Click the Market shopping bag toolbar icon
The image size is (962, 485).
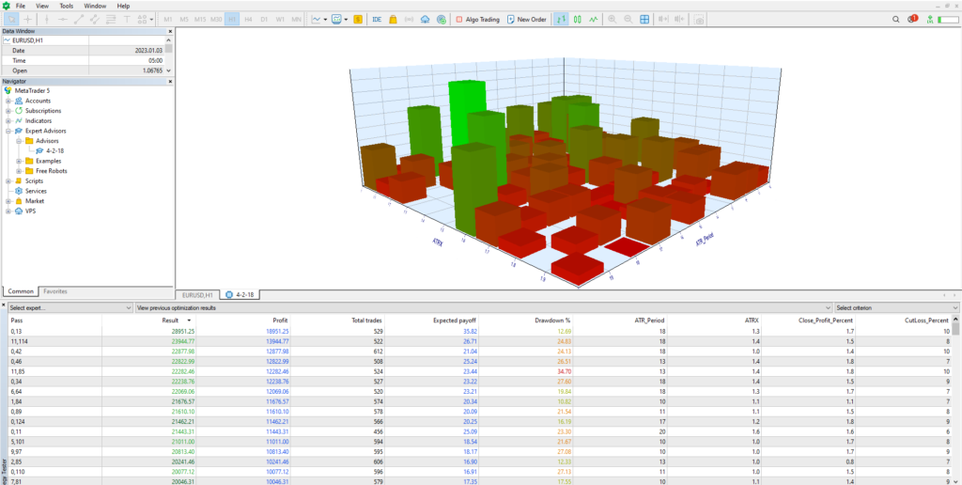click(393, 19)
